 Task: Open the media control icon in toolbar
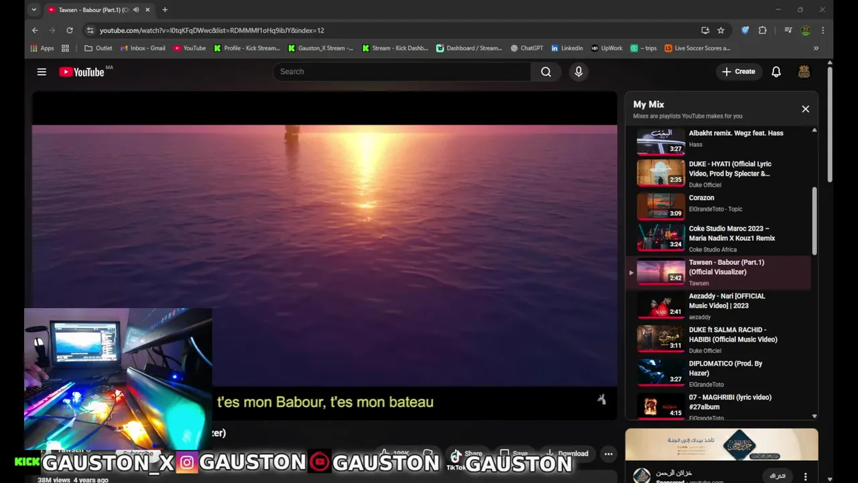pyautogui.click(x=788, y=30)
